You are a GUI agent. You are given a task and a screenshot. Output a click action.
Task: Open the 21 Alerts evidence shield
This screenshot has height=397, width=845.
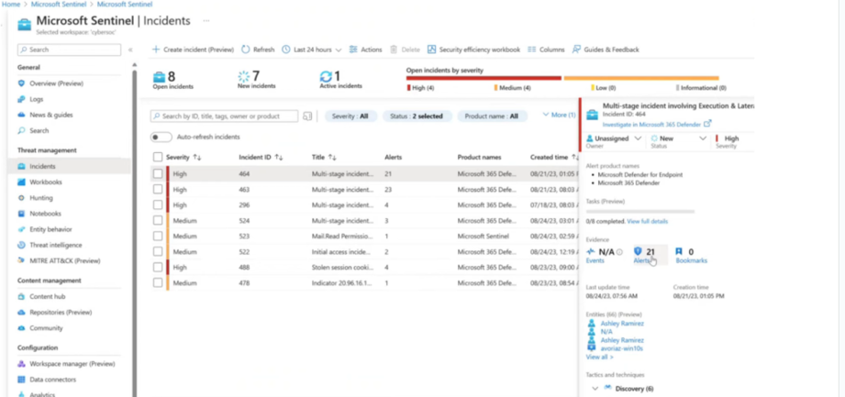tap(638, 251)
